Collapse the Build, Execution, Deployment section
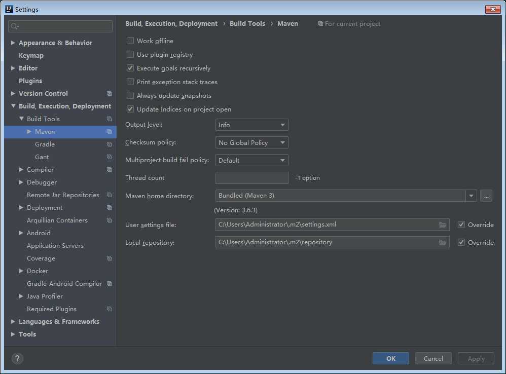 pyautogui.click(x=13, y=106)
